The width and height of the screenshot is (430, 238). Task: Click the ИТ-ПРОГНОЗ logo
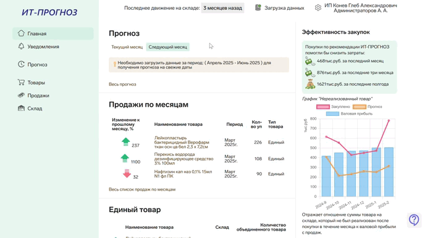pos(49,12)
